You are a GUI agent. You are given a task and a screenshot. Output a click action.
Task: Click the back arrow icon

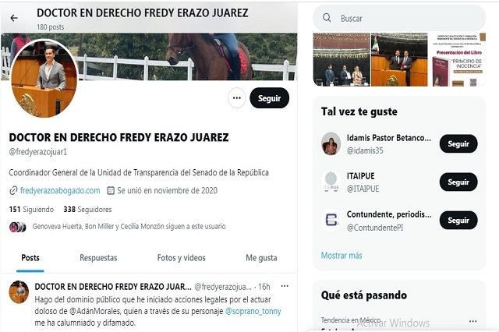point(14,19)
